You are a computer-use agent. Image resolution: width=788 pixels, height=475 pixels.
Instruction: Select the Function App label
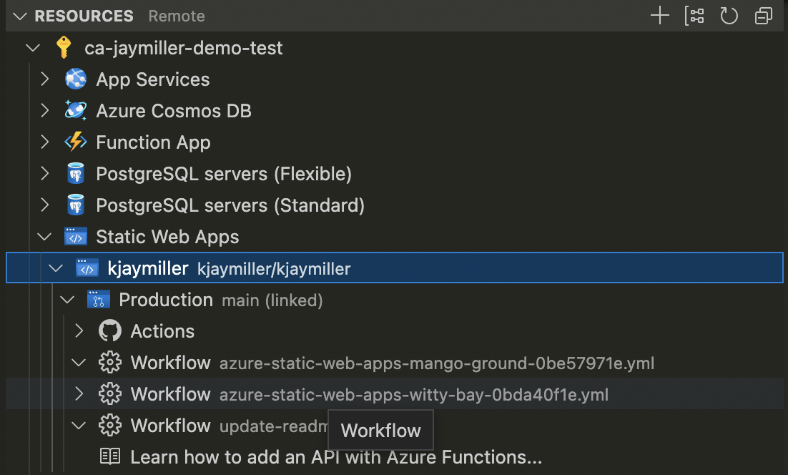tap(153, 143)
